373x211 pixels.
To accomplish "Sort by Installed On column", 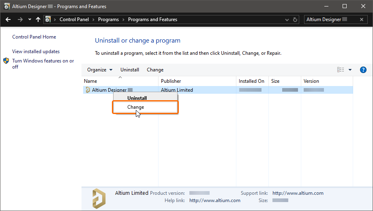I will tap(253, 81).
